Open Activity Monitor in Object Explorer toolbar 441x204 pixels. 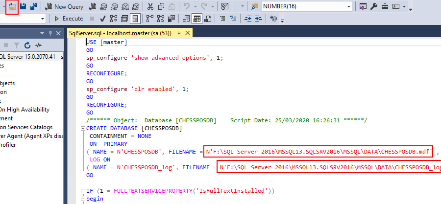[x=38, y=45]
